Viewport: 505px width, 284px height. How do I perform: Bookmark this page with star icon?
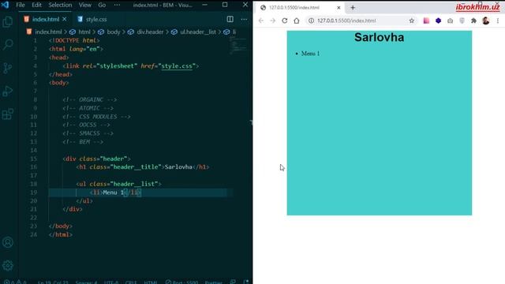pyautogui.click(x=412, y=21)
